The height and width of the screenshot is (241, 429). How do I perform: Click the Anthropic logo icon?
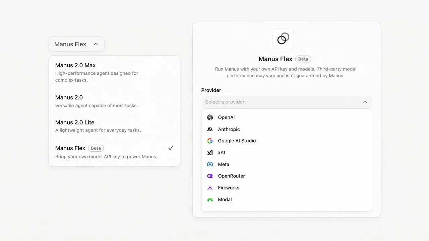[210, 129]
